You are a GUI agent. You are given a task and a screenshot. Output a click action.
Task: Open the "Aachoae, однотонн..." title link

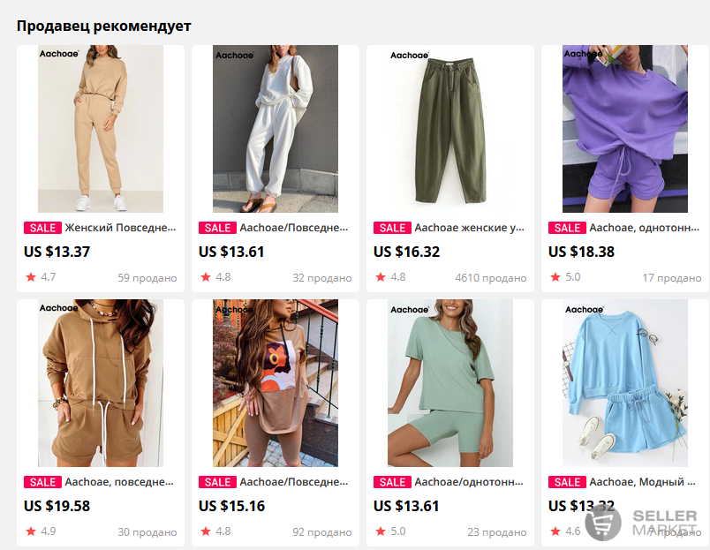tap(645, 228)
